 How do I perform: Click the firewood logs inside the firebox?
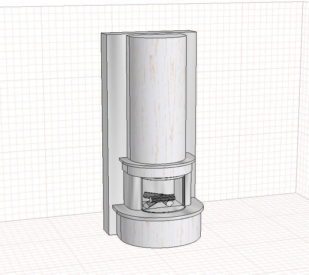point(159,200)
